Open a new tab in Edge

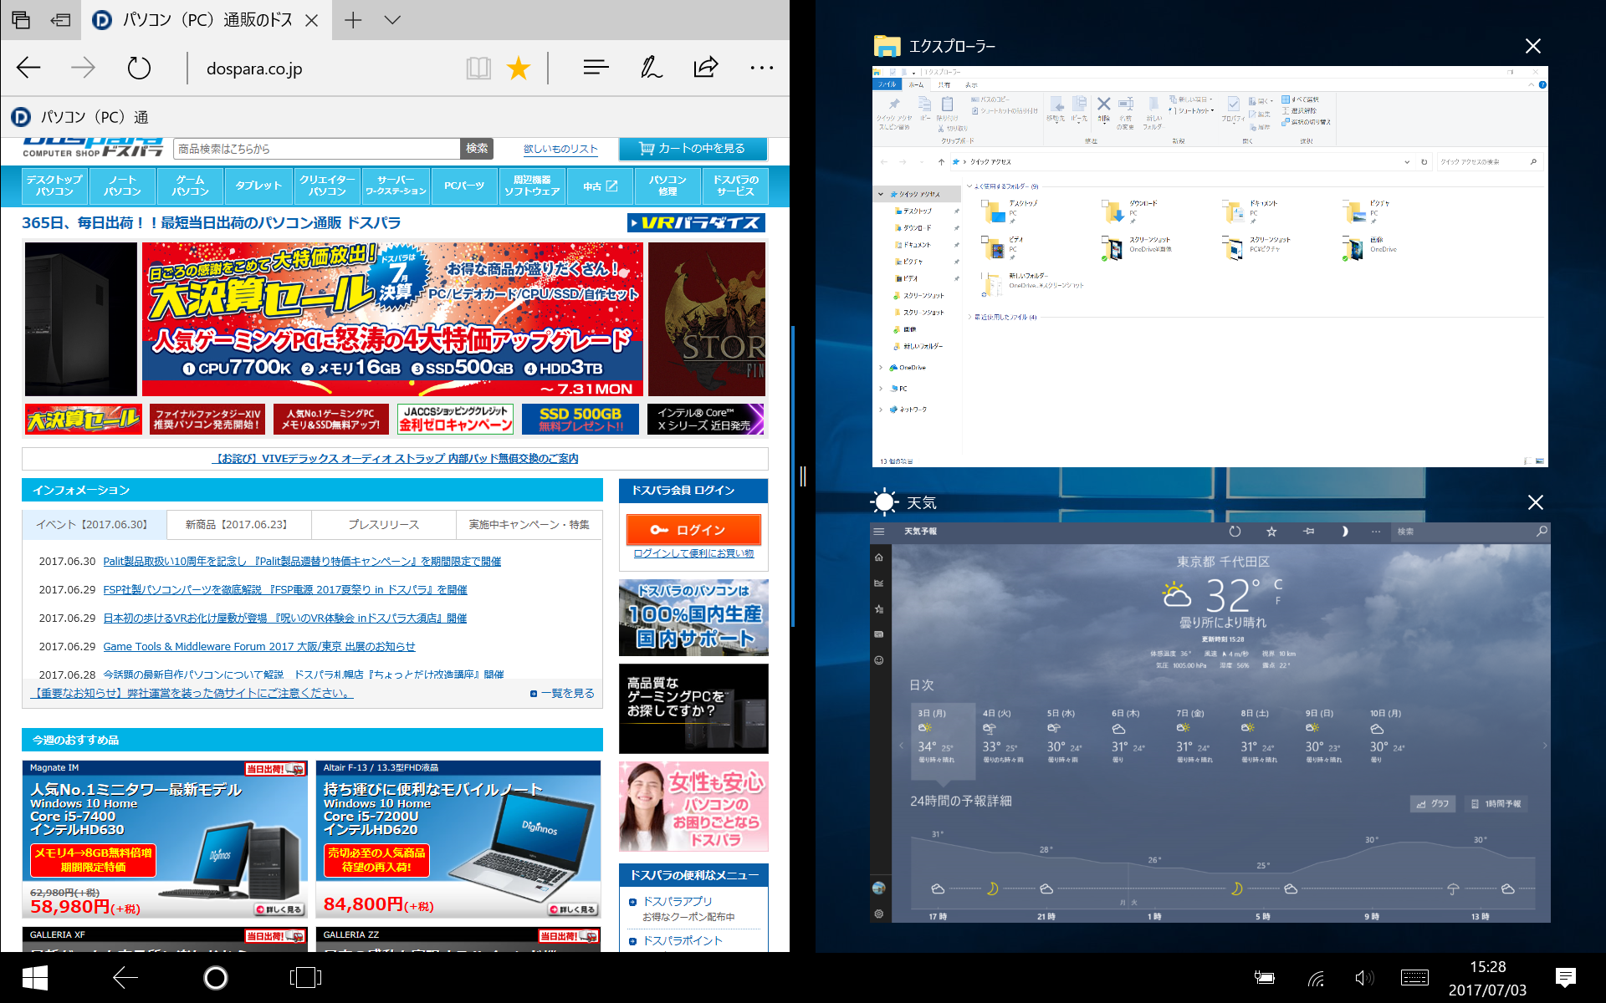tap(353, 20)
